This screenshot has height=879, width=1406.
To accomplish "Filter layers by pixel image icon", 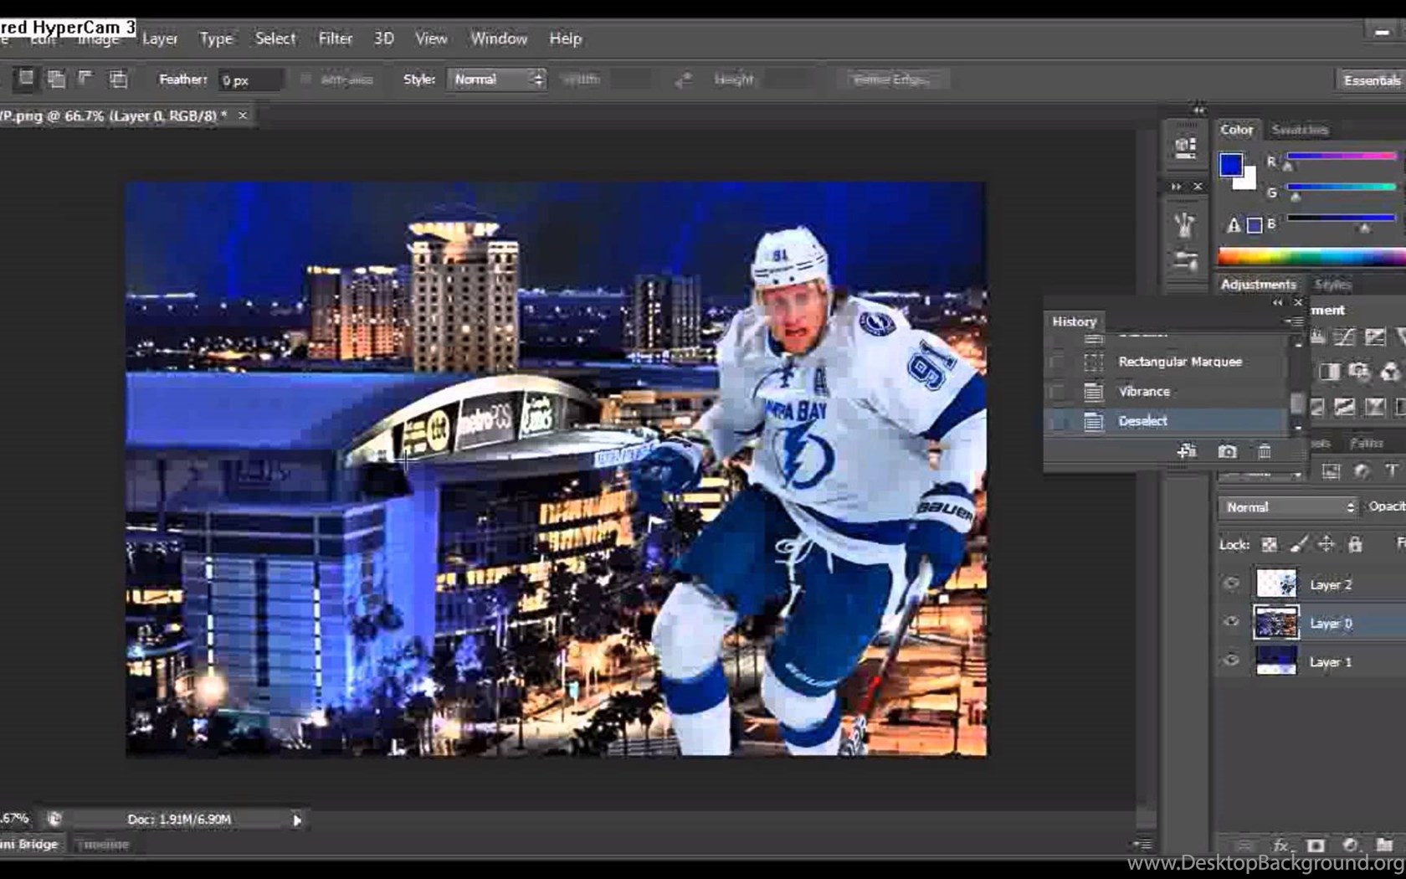I will click(1331, 470).
